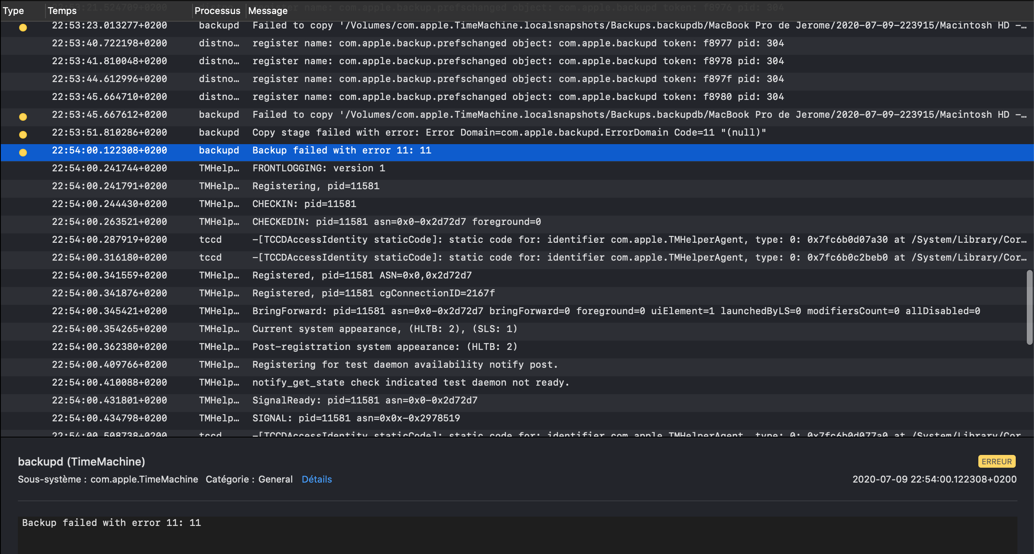Screen dimensions: 1034x554
Task: Click yellow dot beside Copy stage failed
Action: [x=23, y=135]
